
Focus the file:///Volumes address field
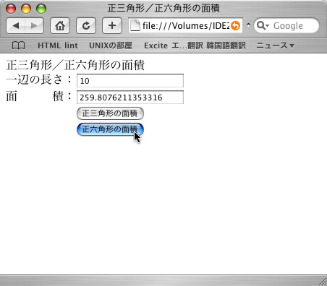pos(186,25)
